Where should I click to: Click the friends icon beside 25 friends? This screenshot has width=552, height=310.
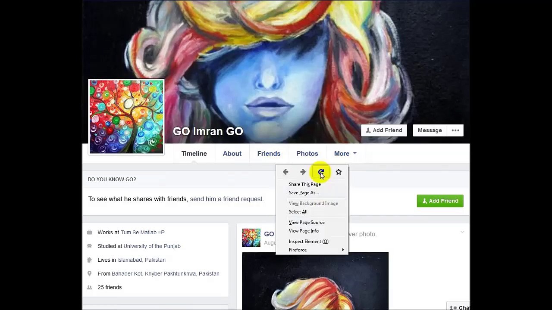pyautogui.click(x=90, y=288)
